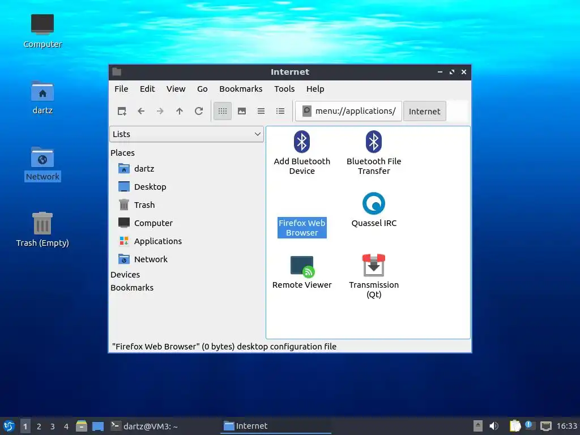Open the Edit menu
The image size is (580, 435).
[x=147, y=89]
